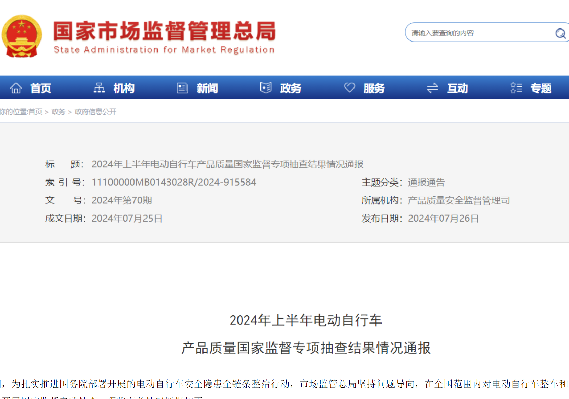Select the 互动 navigation menu item
This screenshot has width=569, height=399.
coord(457,89)
